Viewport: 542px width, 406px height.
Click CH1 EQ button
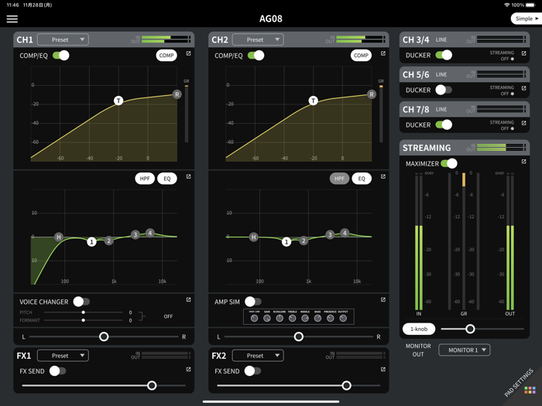(167, 179)
